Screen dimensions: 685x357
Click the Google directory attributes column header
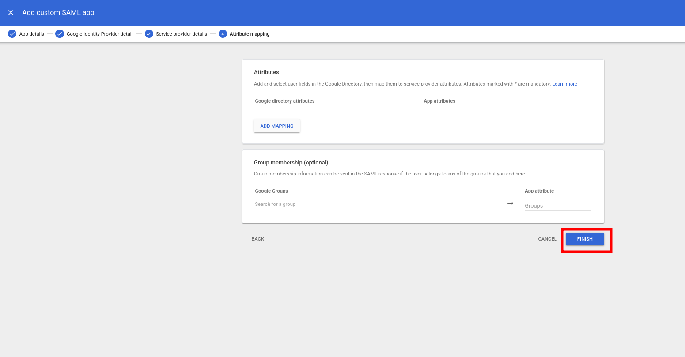[285, 101]
